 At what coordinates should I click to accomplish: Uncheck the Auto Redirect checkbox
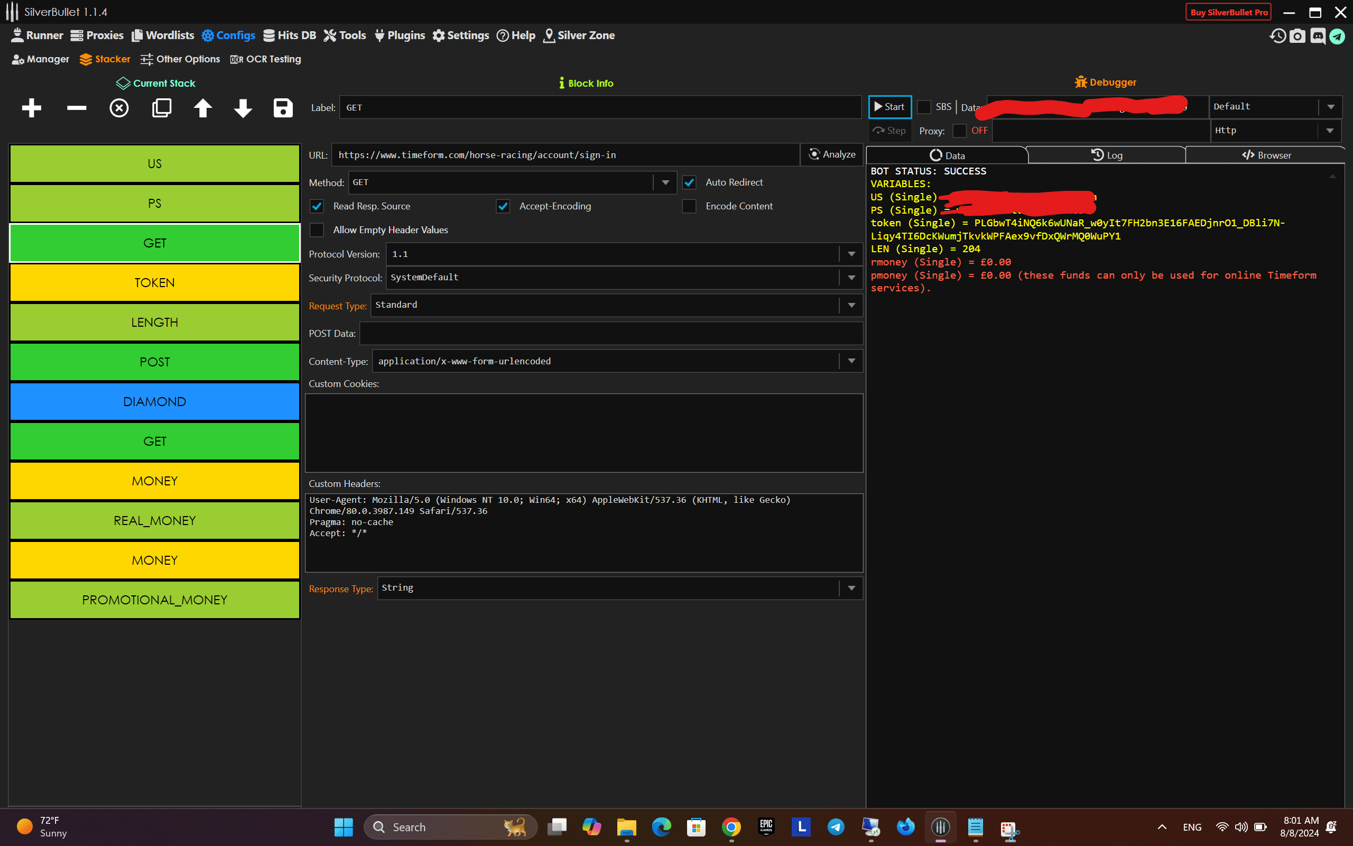click(x=689, y=182)
